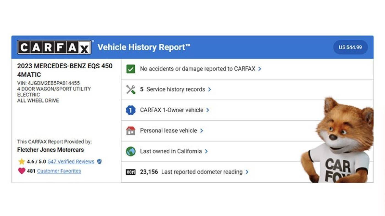This screenshot has width=385, height=216.
Task: Click the CARFAX logo in header
Action: click(54, 47)
